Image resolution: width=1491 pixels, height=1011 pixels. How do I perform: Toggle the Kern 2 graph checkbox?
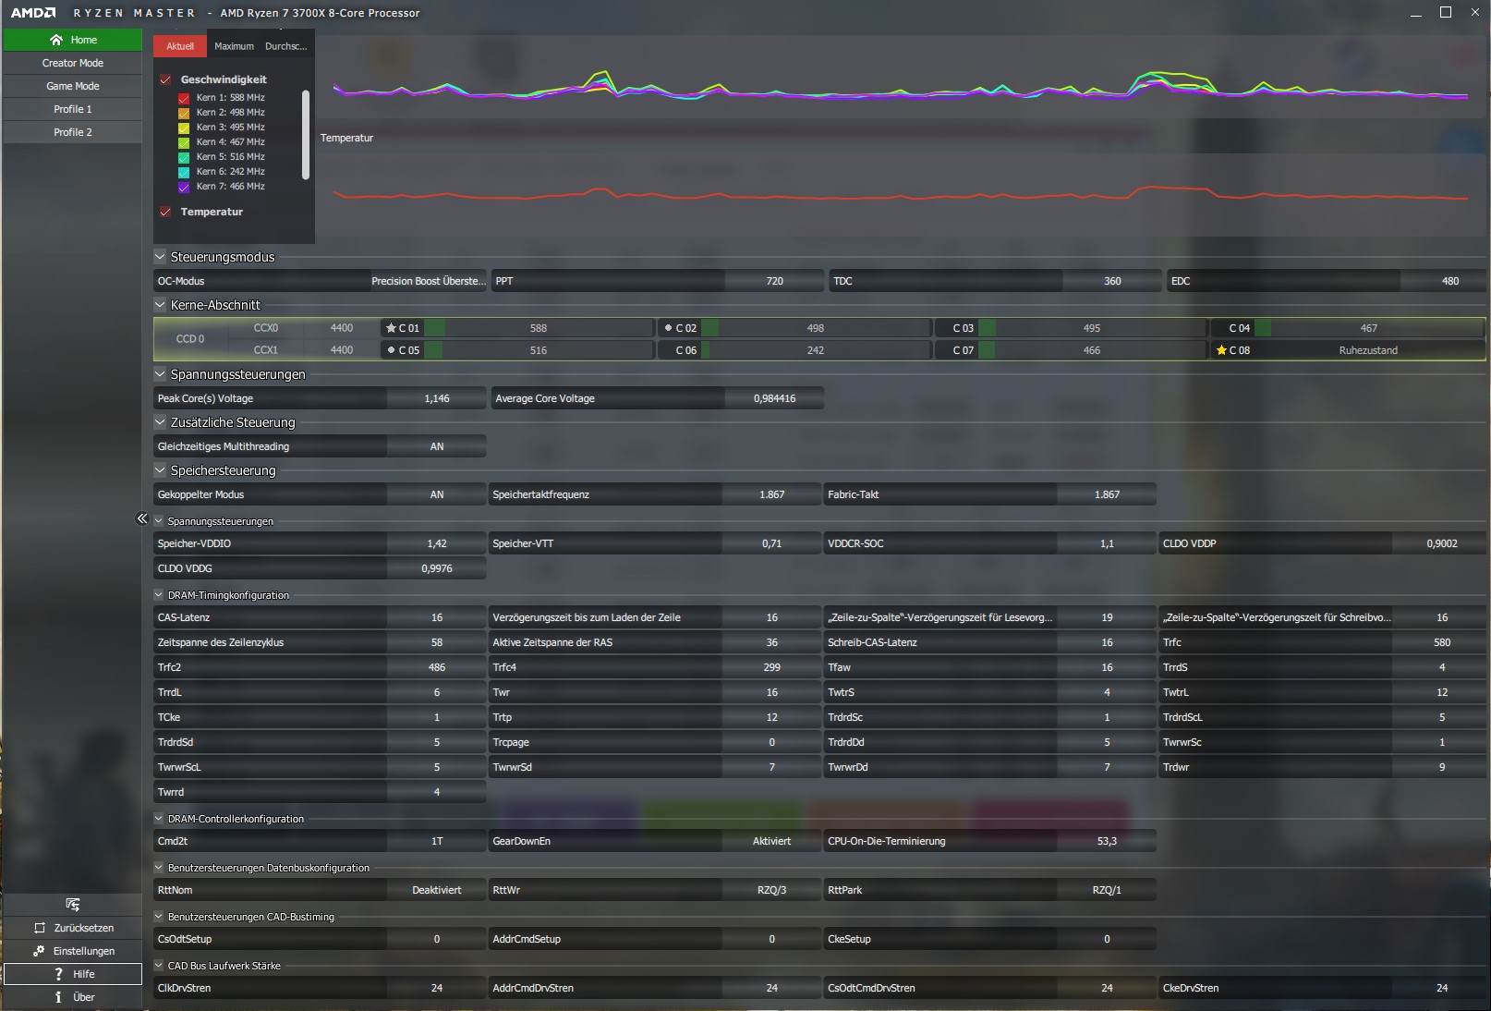[x=184, y=113]
